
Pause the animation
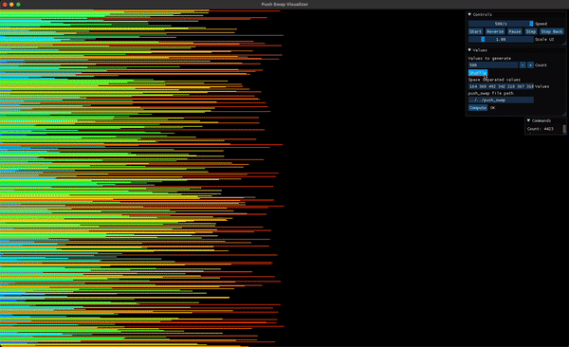pyautogui.click(x=515, y=31)
